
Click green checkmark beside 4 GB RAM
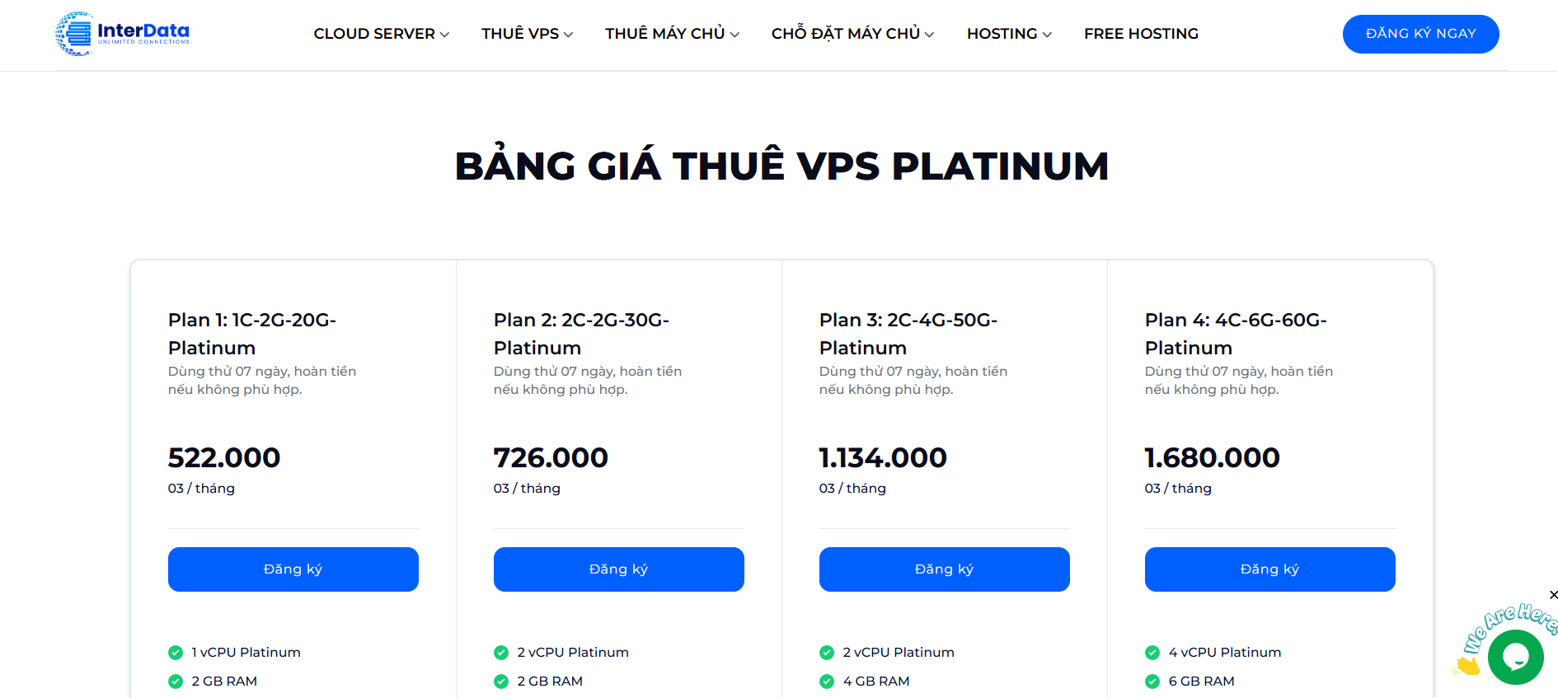tap(827, 682)
